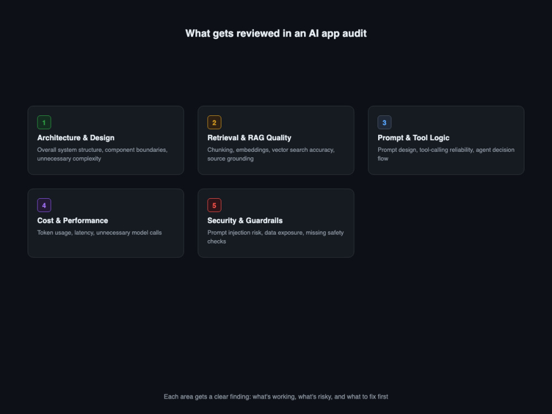Viewport: 552px width, 414px height.
Task: Click the 'Token usage, latency' description text
Action: coord(99,233)
